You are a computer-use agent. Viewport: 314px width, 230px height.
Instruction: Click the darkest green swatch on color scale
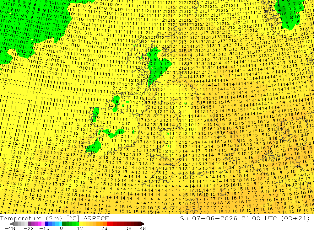pyautogui.click(x=64, y=224)
